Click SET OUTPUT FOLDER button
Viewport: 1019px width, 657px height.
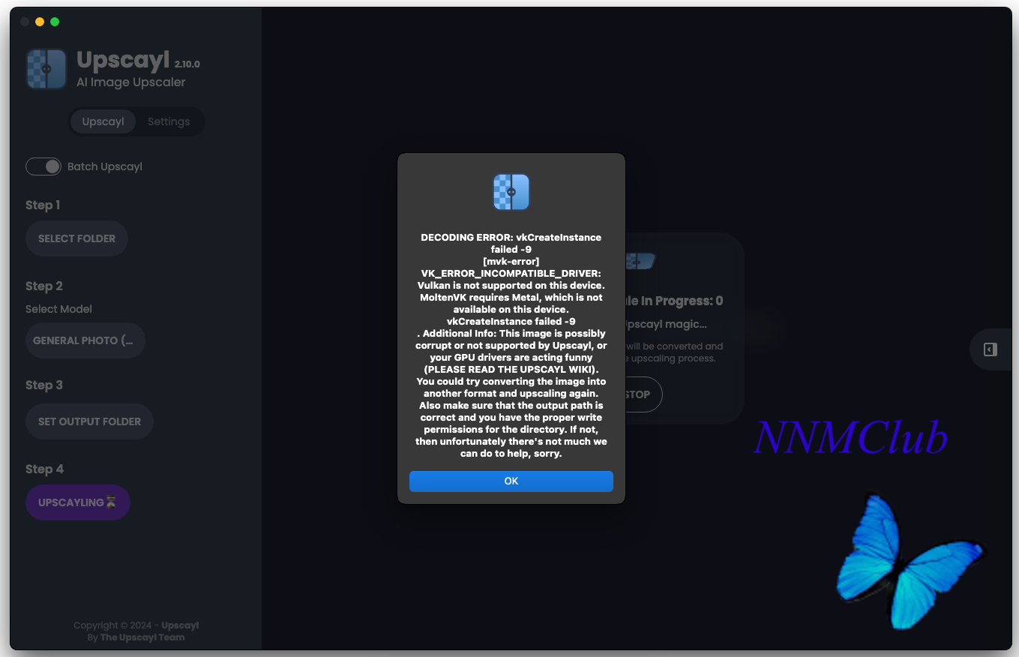(x=89, y=421)
